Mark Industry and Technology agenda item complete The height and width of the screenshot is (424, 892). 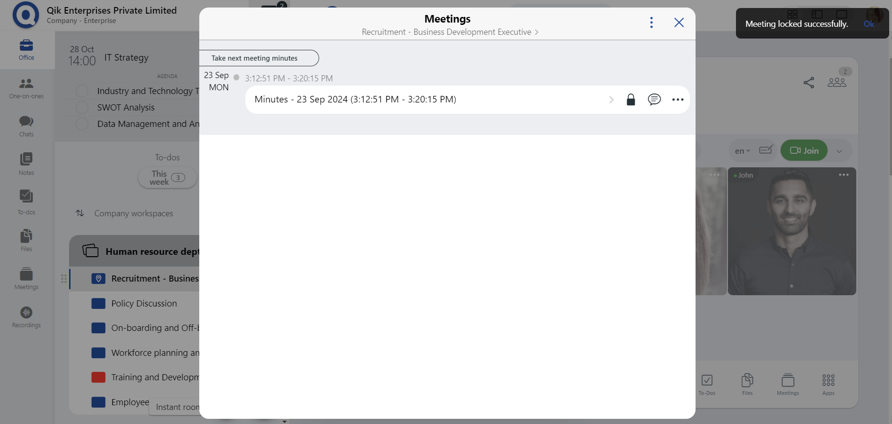(82, 90)
